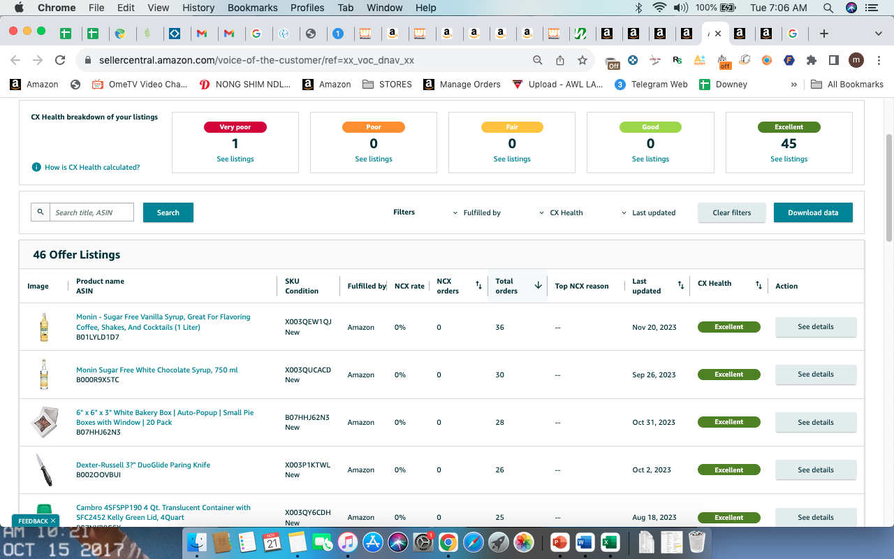Click the RS extension icon

tap(677, 60)
